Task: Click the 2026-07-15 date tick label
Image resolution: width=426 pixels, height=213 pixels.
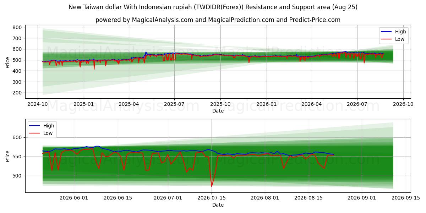Action: [212, 198]
